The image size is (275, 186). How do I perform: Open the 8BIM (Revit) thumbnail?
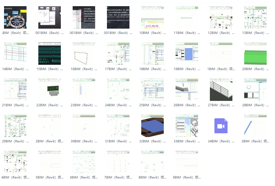point(153,162)
